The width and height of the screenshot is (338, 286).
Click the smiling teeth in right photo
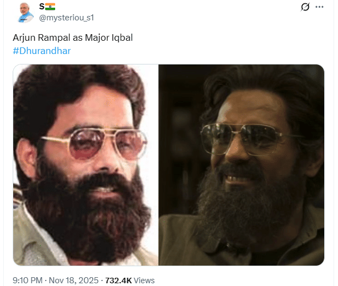(x=236, y=179)
